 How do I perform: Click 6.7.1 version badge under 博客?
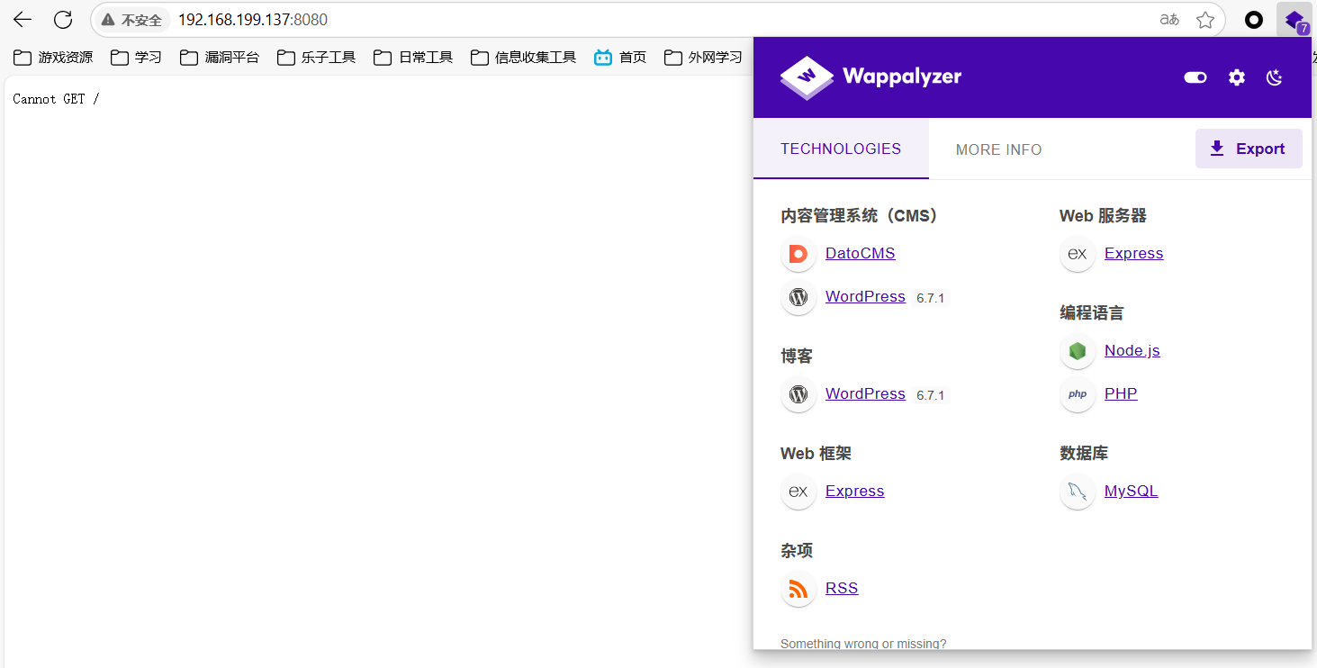(x=931, y=395)
